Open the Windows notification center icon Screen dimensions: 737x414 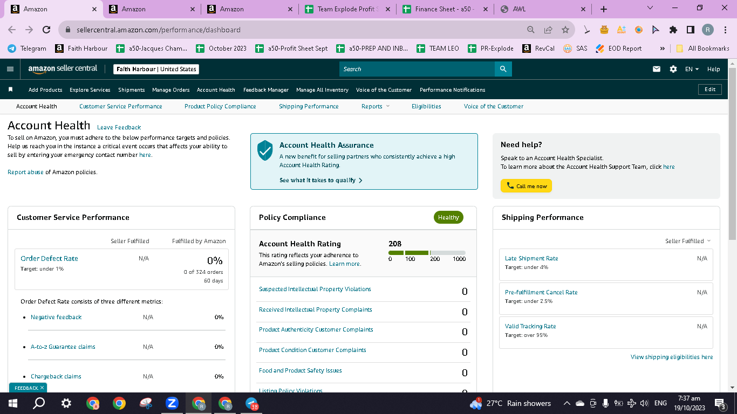tap(720, 403)
